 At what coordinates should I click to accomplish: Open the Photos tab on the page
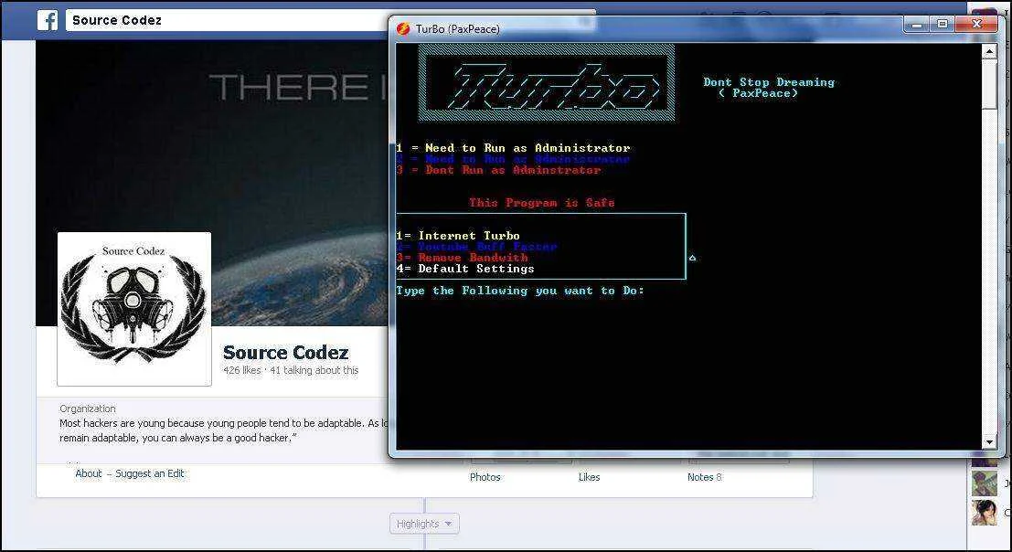pos(485,477)
